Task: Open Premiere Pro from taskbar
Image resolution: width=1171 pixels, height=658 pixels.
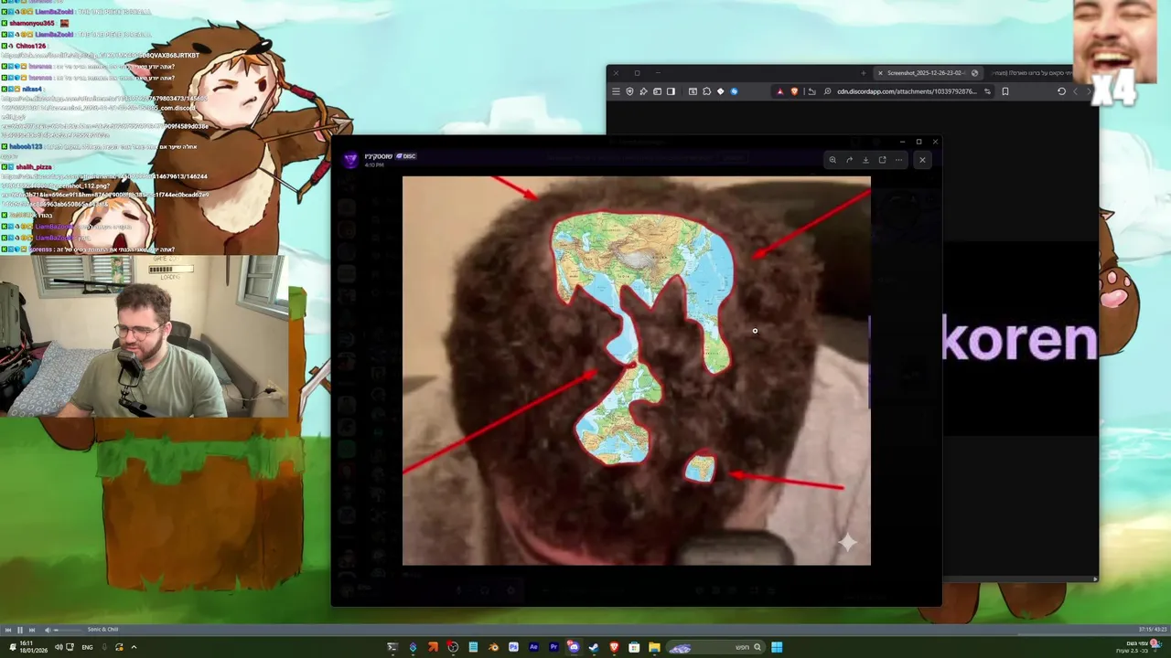Action: pos(553,647)
